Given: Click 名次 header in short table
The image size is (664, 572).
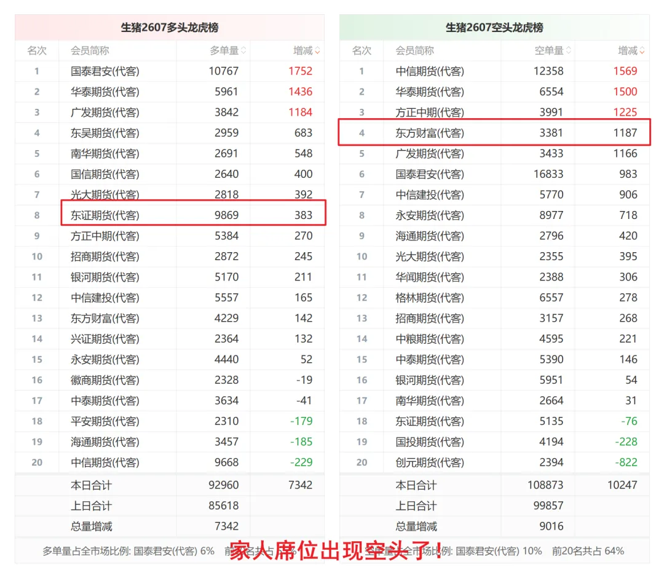Looking at the screenshot, I should point(362,50).
